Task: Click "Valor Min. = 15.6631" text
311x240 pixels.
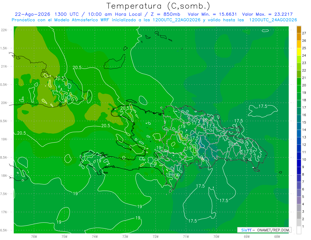Action: point(213,14)
